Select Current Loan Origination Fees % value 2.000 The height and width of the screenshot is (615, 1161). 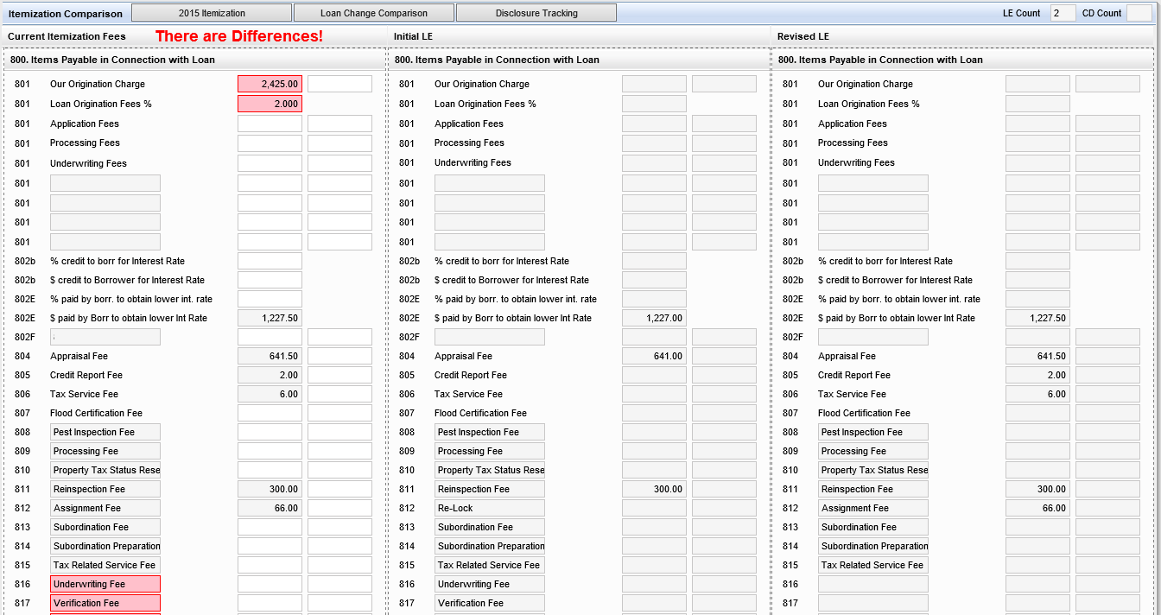coord(270,104)
